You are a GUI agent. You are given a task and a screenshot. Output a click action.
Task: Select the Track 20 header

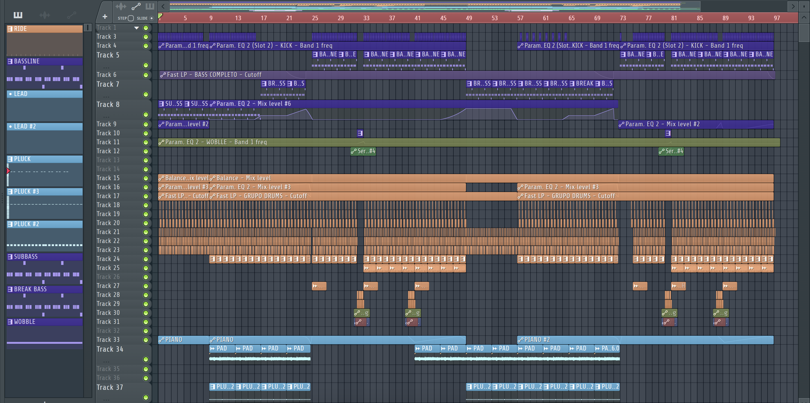(x=123, y=223)
